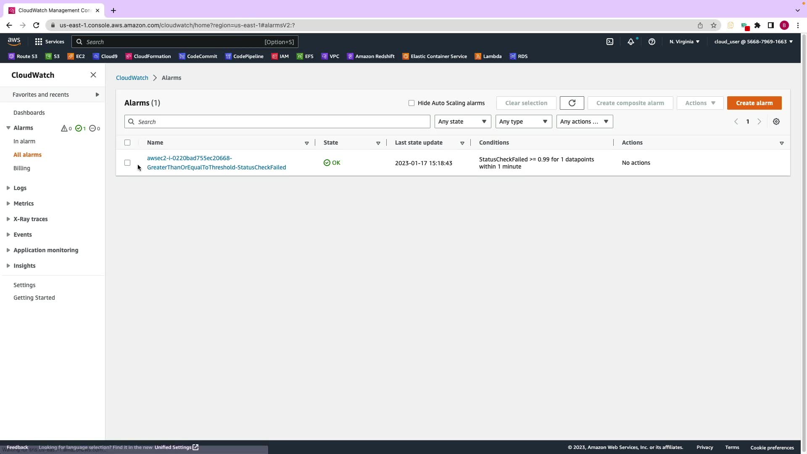Open the EC2 favorites shortcut

pos(76,56)
